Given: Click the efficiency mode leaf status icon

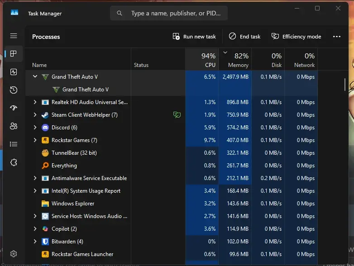Looking at the screenshot, I should click(177, 115).
